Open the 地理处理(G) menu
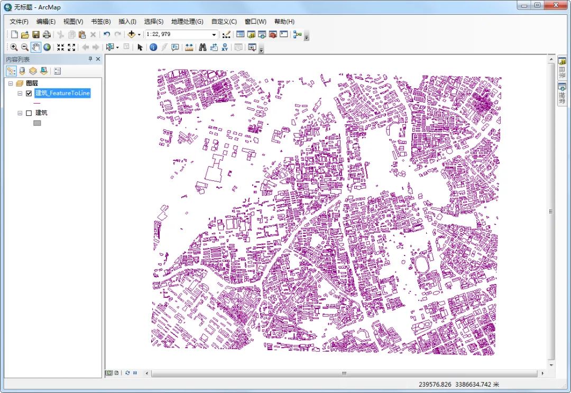571x393 pixels. tap(187, 22)
